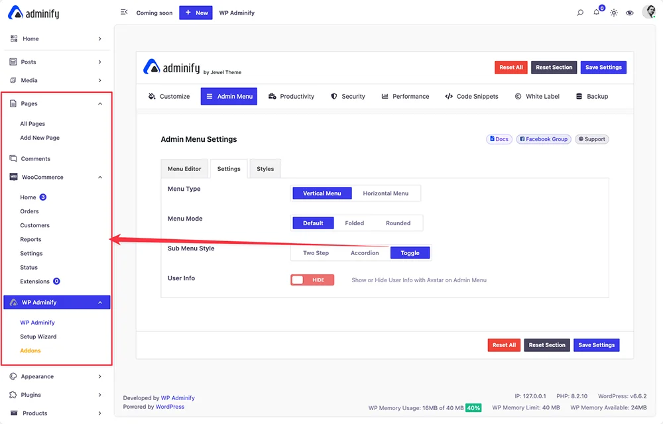Open the Code Snippets tab
The width and height of the screenshot is (663, 424).
click(471, 96)
